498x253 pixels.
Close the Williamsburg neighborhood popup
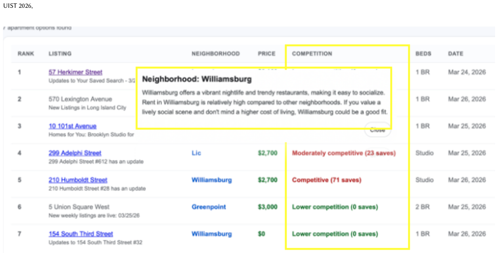[x=377, y=130]
